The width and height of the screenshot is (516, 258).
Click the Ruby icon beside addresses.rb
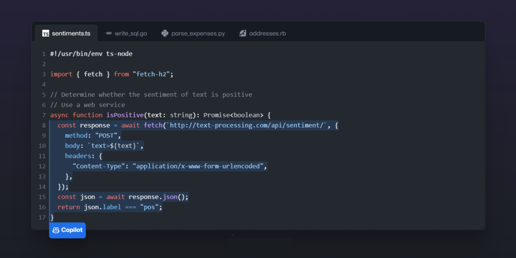(243, 34)
